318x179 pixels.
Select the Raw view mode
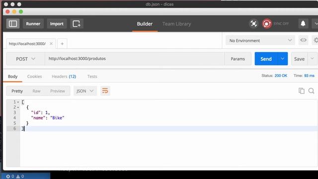[36, 91]
